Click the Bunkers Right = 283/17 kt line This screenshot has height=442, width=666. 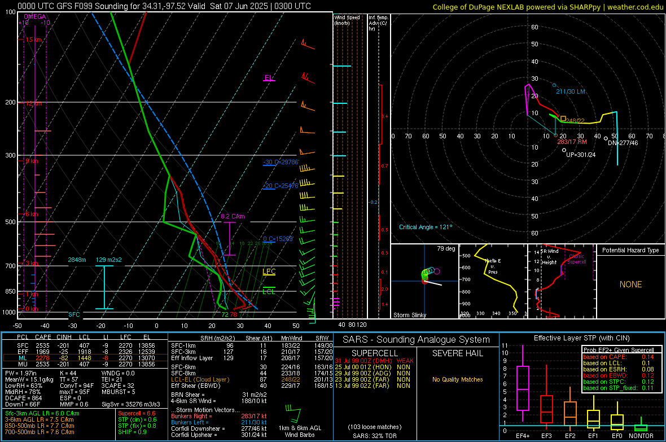coord(219,416)
